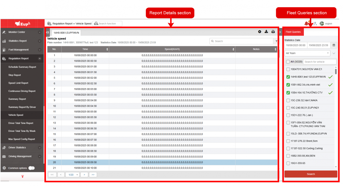Click the Statistics Report chart icon

click(4, 41)
